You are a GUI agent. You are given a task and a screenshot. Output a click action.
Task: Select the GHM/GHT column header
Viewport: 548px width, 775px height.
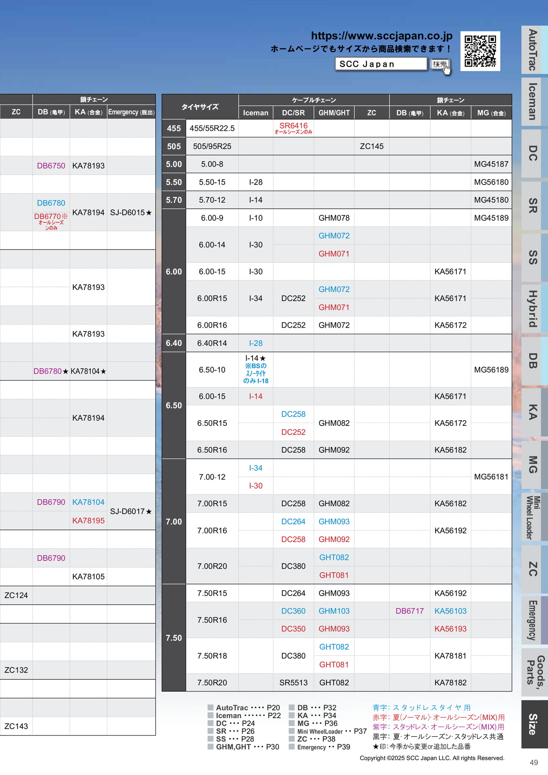point(334,113)
